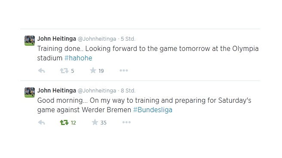View the 12 retweets count
This screenshot has height=158, width=282.
coord(74,123)
